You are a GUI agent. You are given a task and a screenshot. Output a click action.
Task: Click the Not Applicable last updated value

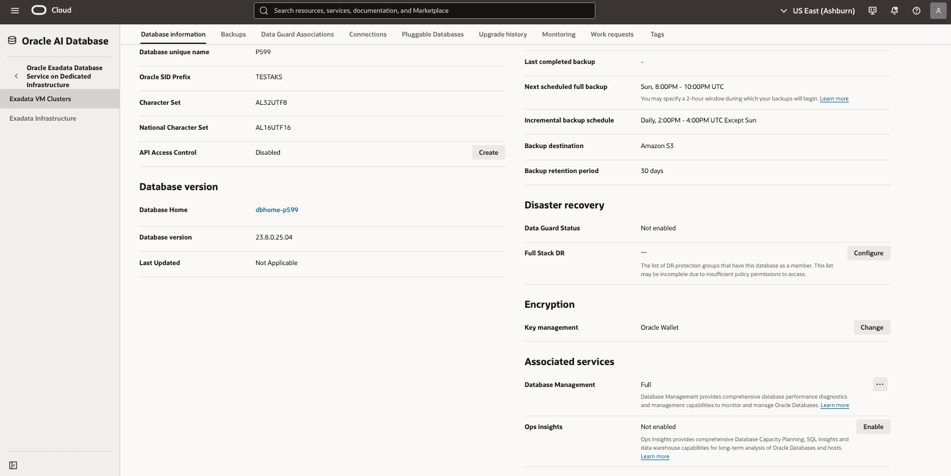[276, 263]
